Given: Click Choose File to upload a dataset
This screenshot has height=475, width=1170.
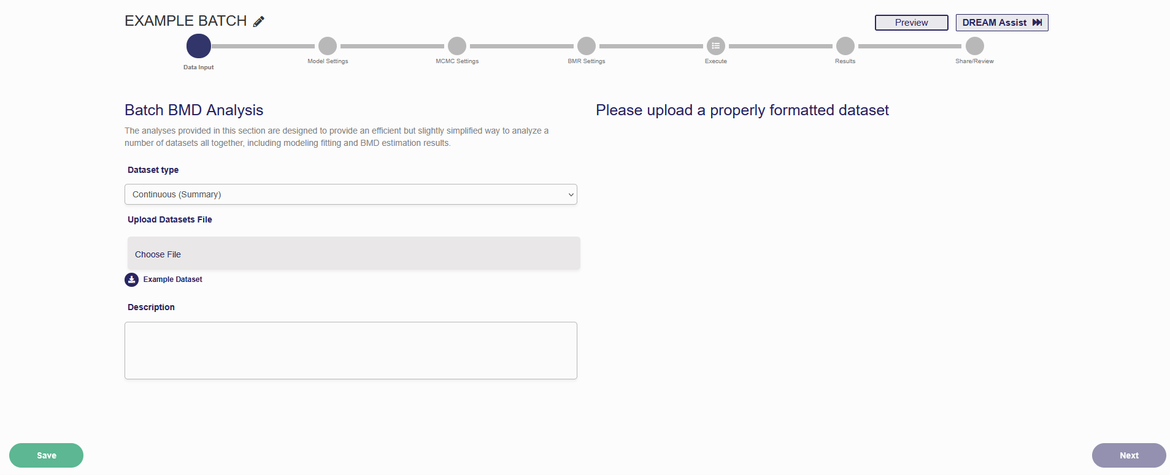Looking at the screenshot, I should click(x=158, y=254).
